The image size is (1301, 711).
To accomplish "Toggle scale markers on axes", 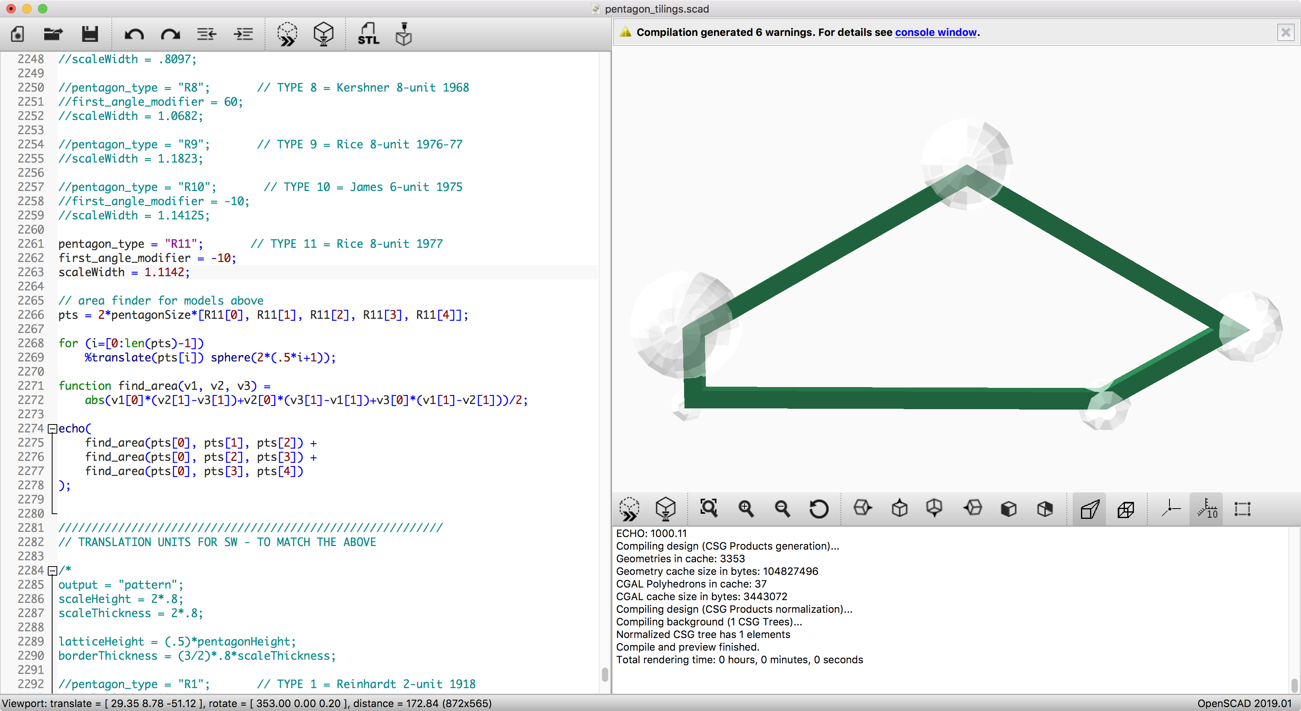I will (x=1207, y=509).
